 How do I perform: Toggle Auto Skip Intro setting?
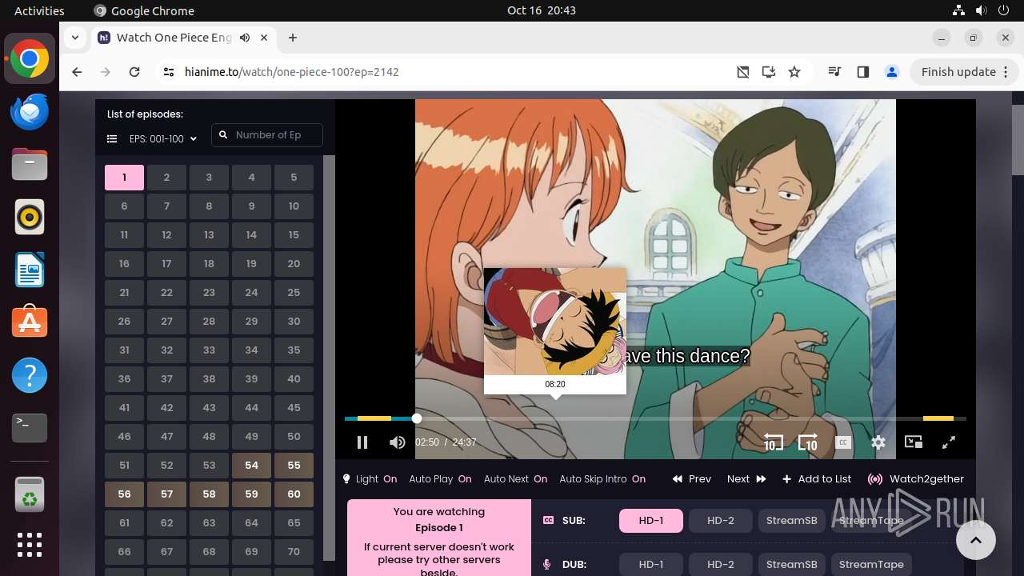(x=602, y=479)
